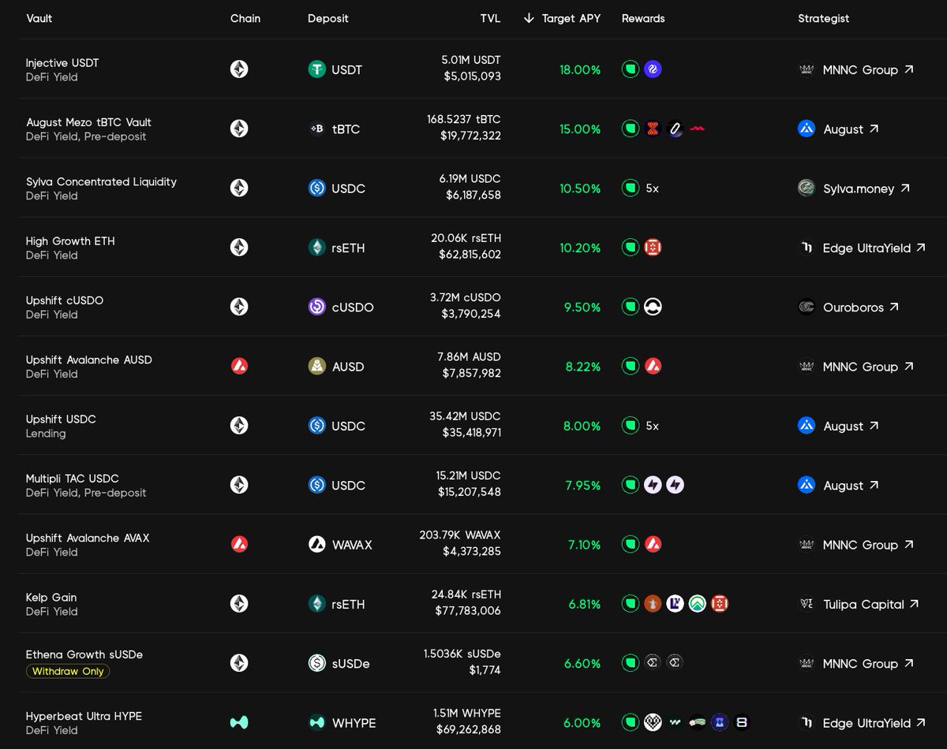Click Ethereum chain icon in Kelp Gain row
The width and height of the screenshot is (947, 749).
click(239, 604)
